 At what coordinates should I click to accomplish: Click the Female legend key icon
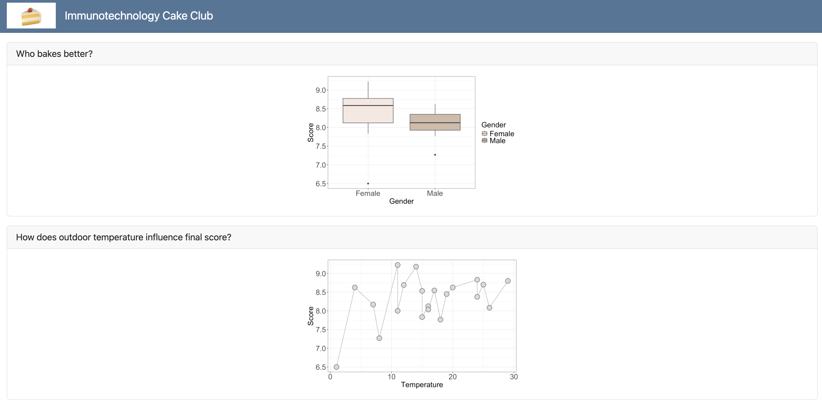point(484,134)
